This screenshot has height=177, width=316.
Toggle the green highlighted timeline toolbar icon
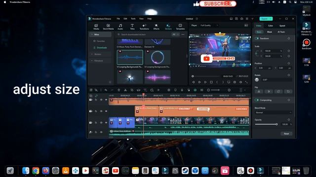tap(195, 90)
